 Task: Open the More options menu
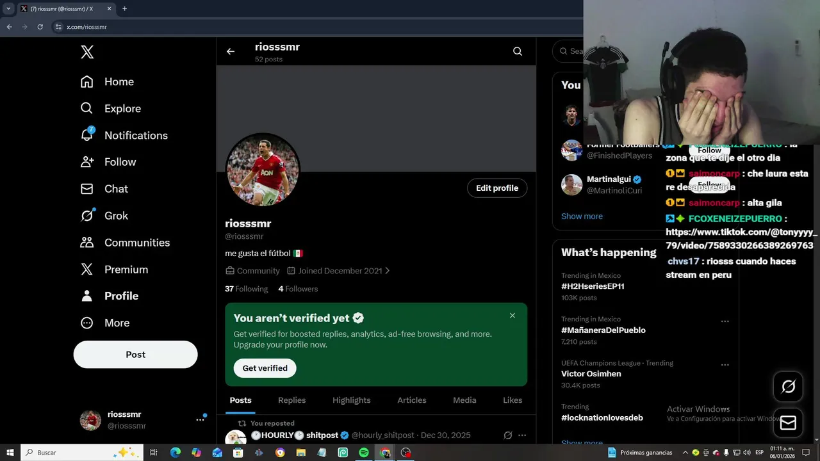point(104,323)
